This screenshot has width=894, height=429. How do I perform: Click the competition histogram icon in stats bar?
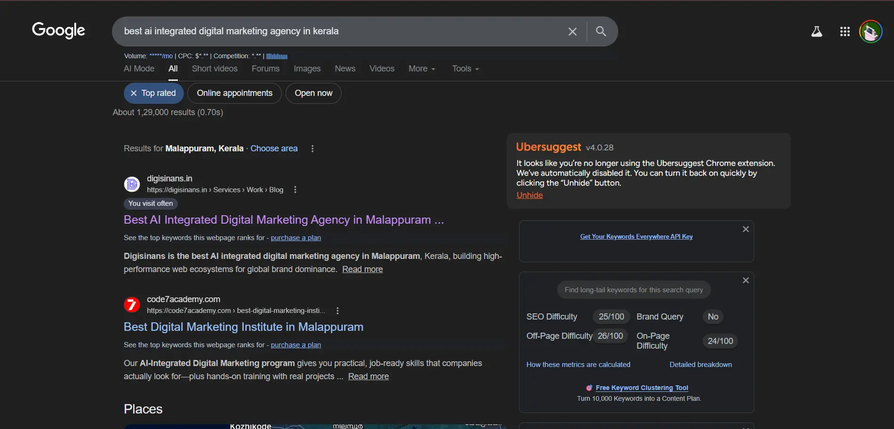click(276, 56)
